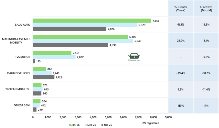The height and width of the screenshot is (128, 219).
Task: Select the OMEGA SEIKI label
Action: [22, 105]
